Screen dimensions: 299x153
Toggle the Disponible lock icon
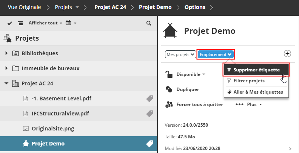click(x=169, y=74)
